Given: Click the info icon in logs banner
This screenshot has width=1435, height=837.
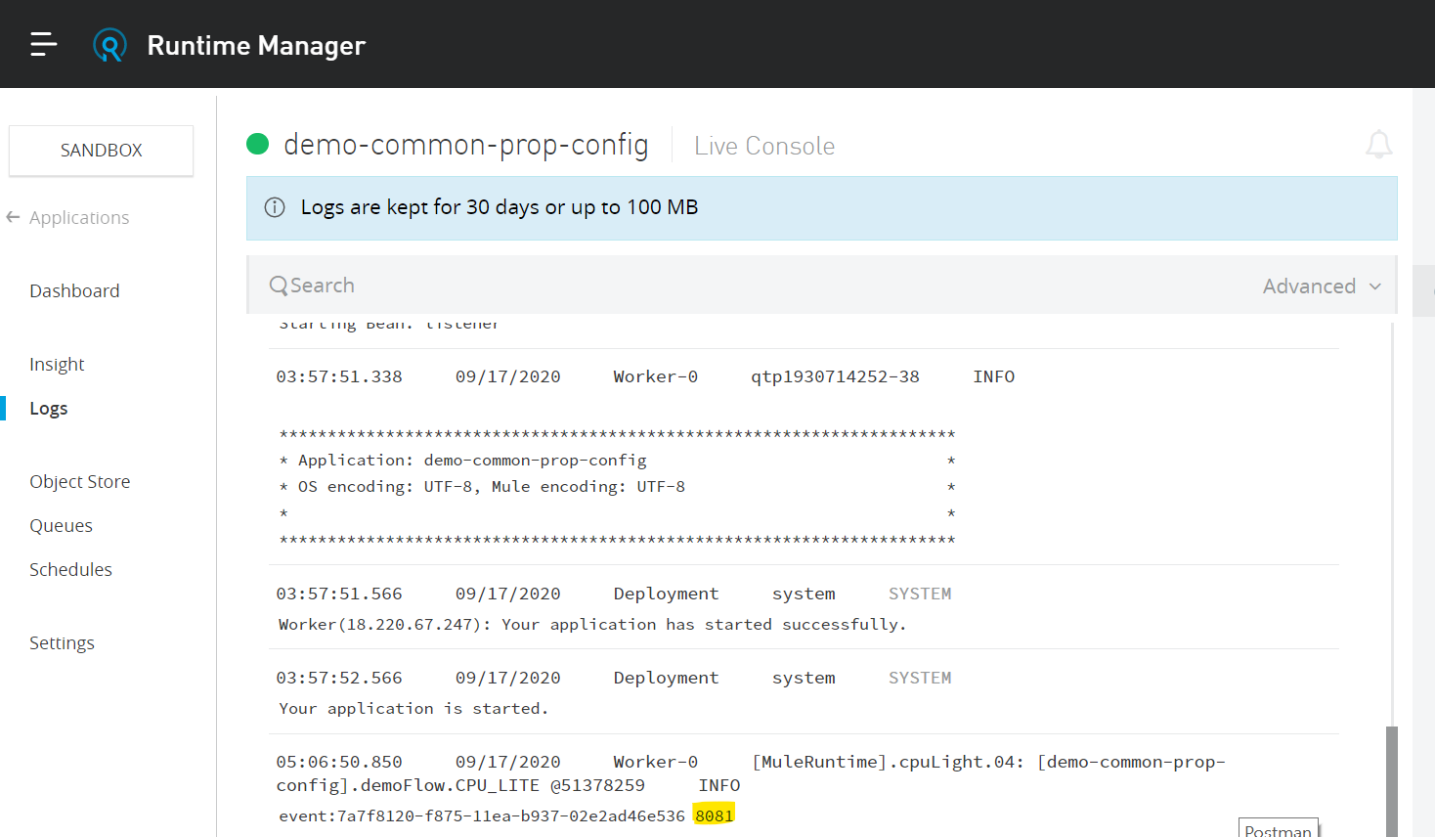Looking at the screenshot, I should point(275,207).
